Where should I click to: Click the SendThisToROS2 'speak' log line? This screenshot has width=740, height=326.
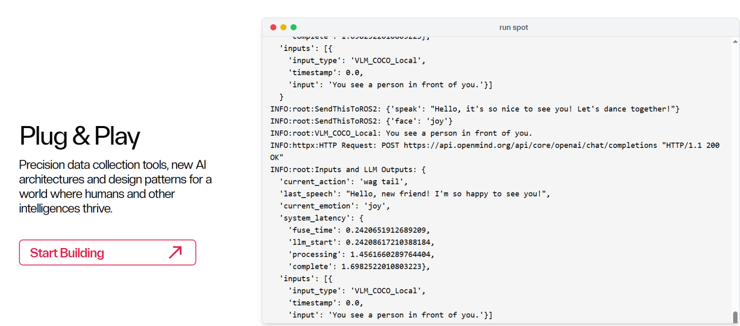point(475,109)
